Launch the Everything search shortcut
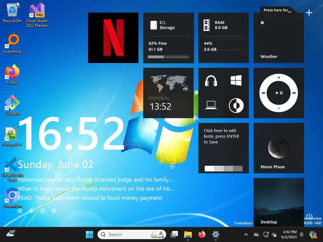This screenshot has height=242, width=323. point(12,44)
